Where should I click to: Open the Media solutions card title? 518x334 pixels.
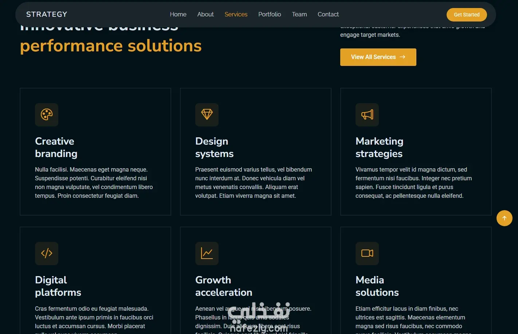coord(377,286)
